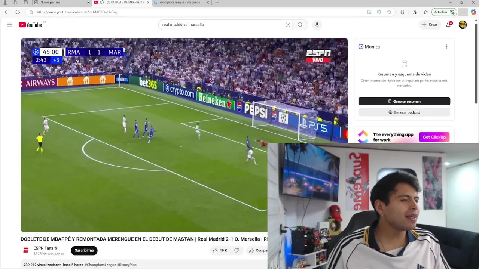Viewport: 479px width, 269px height.
Task: Open the YouTube account avatar menu
Action: tap(463, 25)
